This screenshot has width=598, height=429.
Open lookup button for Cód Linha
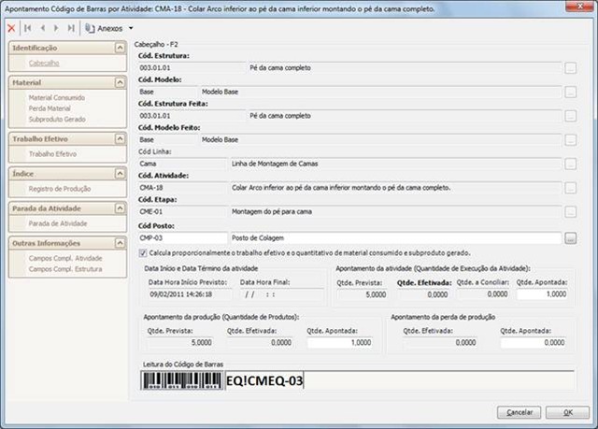(x=570, y=164)
